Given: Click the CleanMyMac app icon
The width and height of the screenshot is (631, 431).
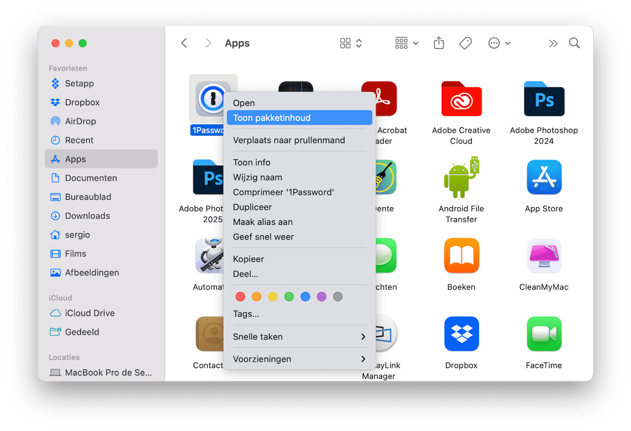Looking at the screenshot, I should (x=543, y=256).
